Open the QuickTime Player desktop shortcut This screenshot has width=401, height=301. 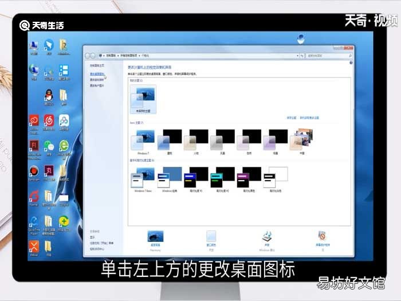pos(34,226)
